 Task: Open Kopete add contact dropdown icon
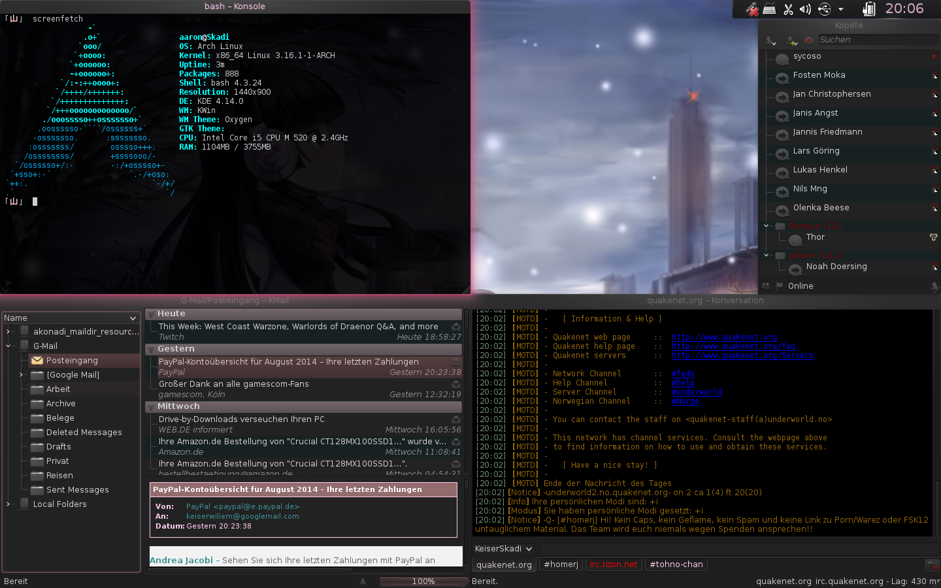point(792,41)
